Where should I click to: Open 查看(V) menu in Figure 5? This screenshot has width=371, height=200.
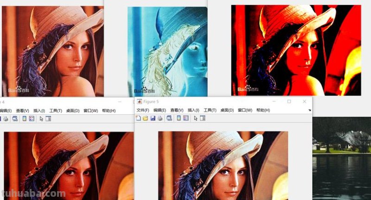[x=177, y=110]
